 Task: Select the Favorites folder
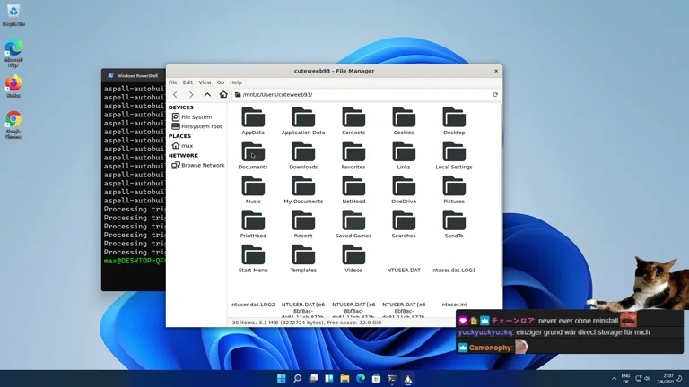[353, 155]
